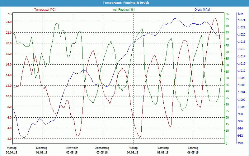Click the '90' humidity axis value
Screen dimensions: 249x156
(227, 26)
